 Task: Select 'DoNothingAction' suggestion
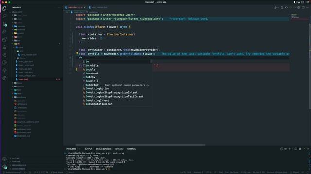point(117,88)
